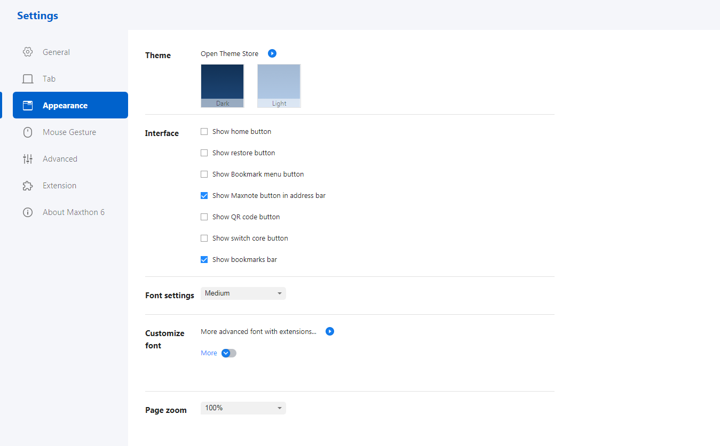Click the blue arrow beside Open Theme Store
This screenshot has height=446, width=720.
tap(272, 53)
